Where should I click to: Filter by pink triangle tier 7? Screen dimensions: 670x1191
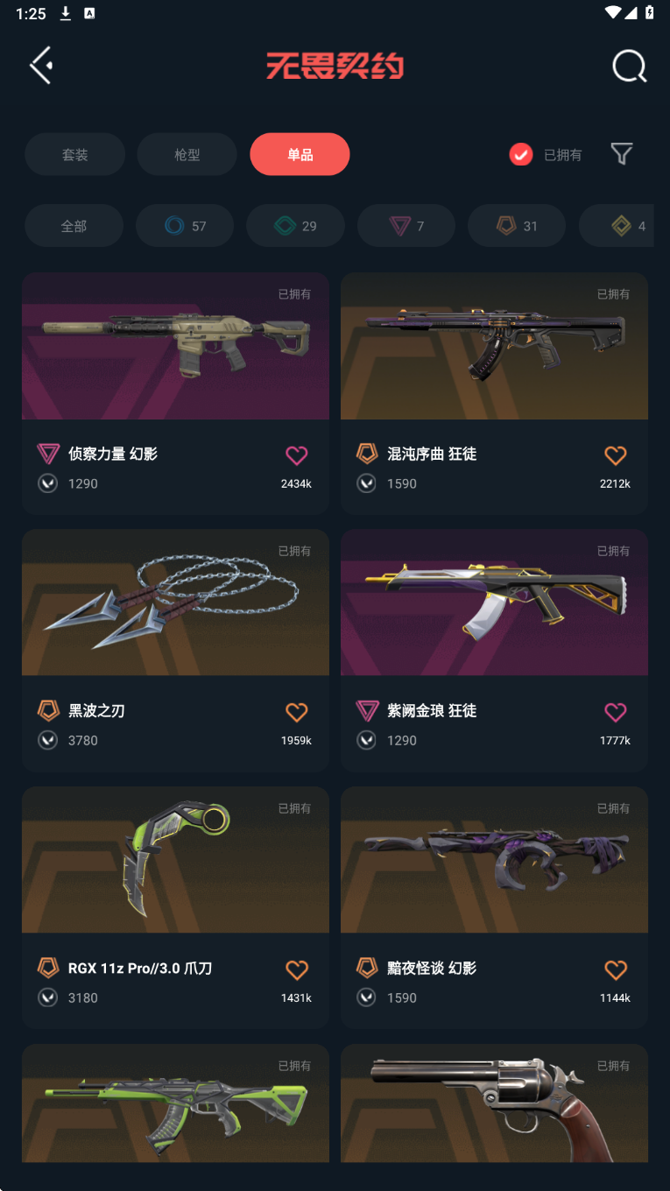[x=406, y=226]
